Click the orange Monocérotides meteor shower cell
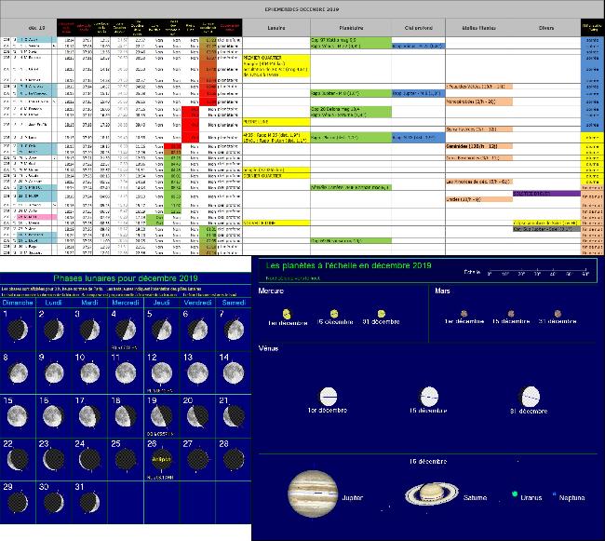 pyautogui.click(x=478, y=101)
